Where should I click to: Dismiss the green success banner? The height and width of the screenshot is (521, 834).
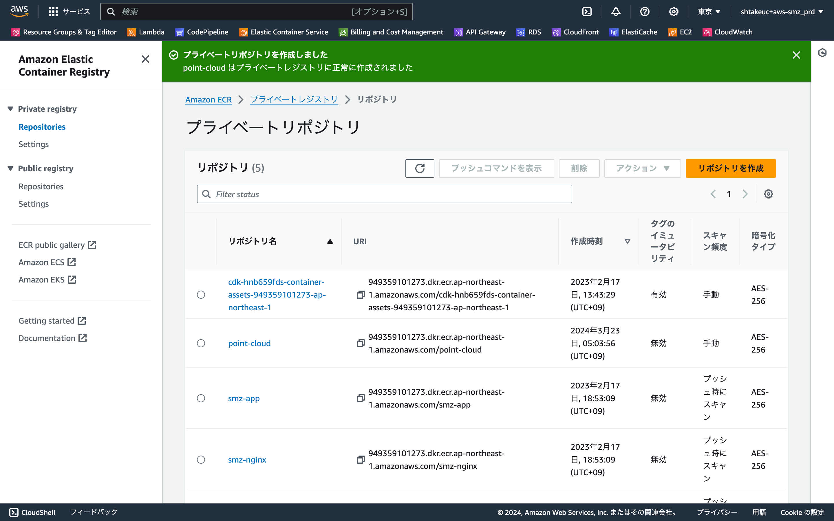[796, 55]
